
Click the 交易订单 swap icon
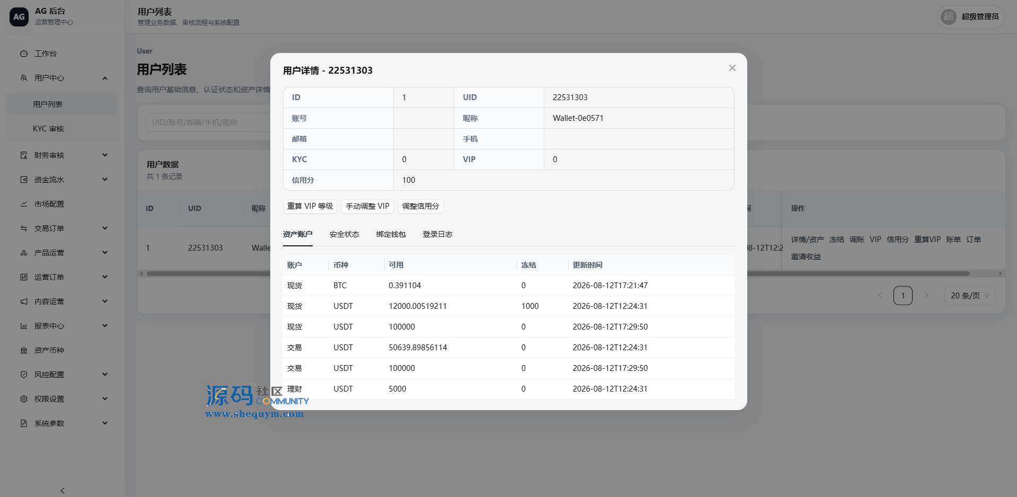pyautogui.click(x=24, y=228)
